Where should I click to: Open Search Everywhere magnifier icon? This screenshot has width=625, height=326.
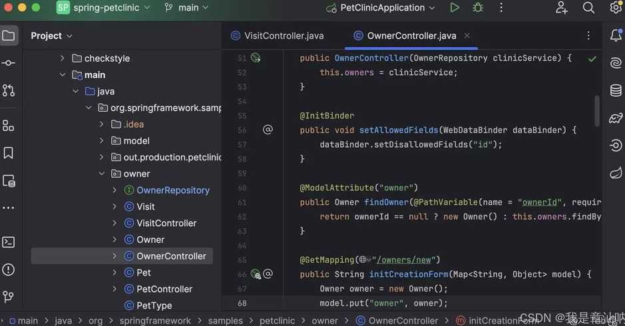tap(588, 7)
